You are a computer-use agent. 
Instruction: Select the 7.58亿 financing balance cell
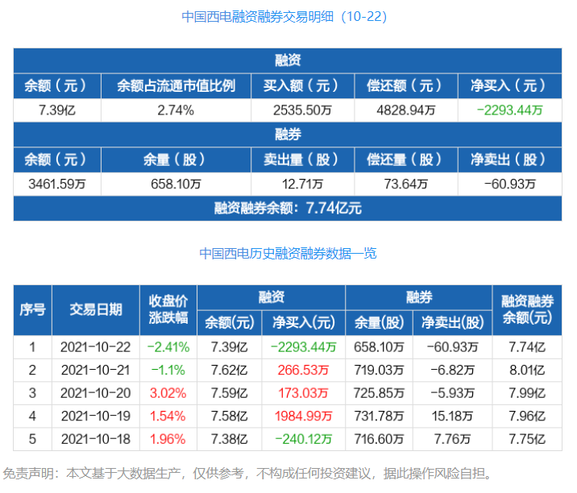[x=229, y=416]
